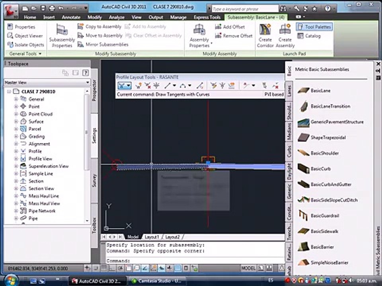Click Isolate Objects
382x286 pixels.
tap(26, 45)
